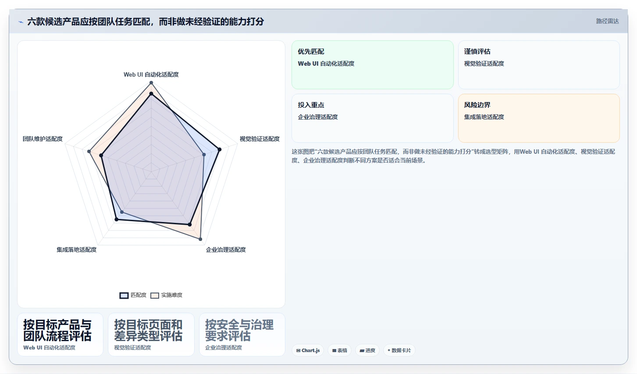
Task: Open the 谨慎评估 card
Action: click(x=539, y=65)
